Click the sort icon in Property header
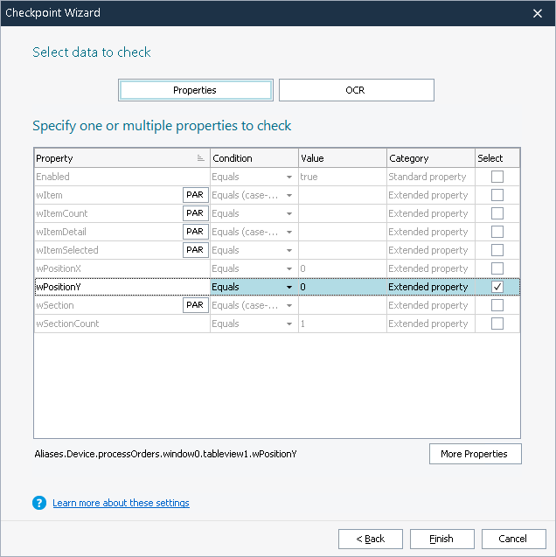 (201, 158)
